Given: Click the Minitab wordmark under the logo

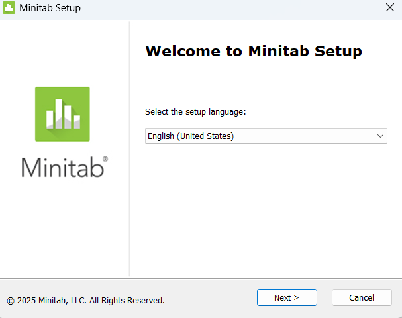Looking at the screenshot, I should [65, 167].
